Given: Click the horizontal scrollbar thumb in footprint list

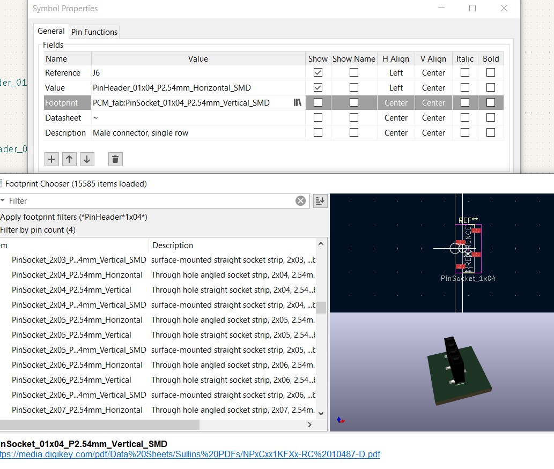Looking at the screenshot, I should (100, 425).
